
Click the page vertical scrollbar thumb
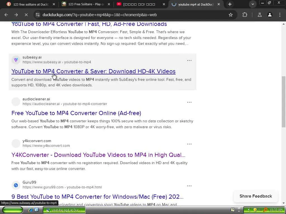(x=283, y=102)
